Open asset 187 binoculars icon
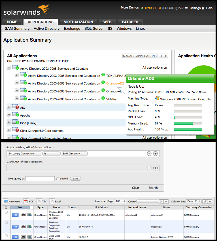The width and height of the screenshot is (217, 241). coord(23,215)
